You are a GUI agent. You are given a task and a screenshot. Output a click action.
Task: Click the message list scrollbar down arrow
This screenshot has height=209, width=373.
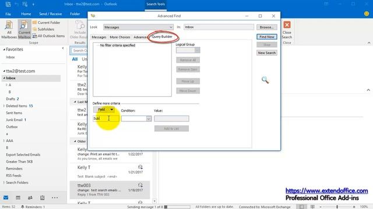point(154,201)
